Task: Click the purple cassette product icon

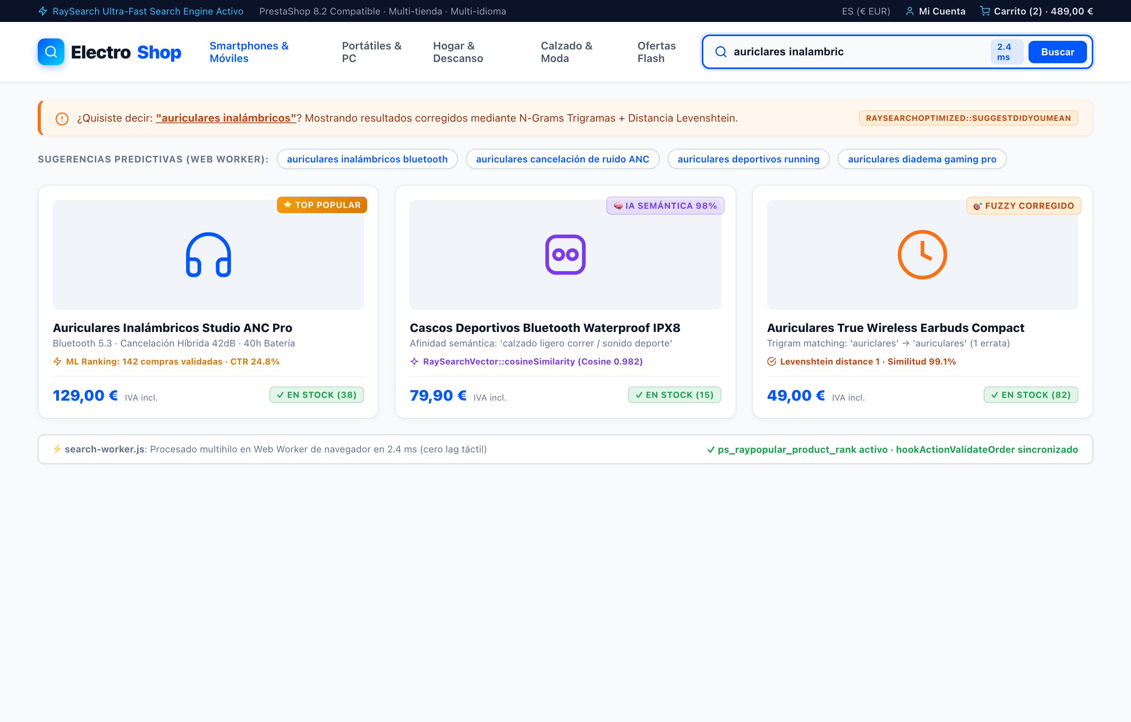Action: tap(565, 254)
